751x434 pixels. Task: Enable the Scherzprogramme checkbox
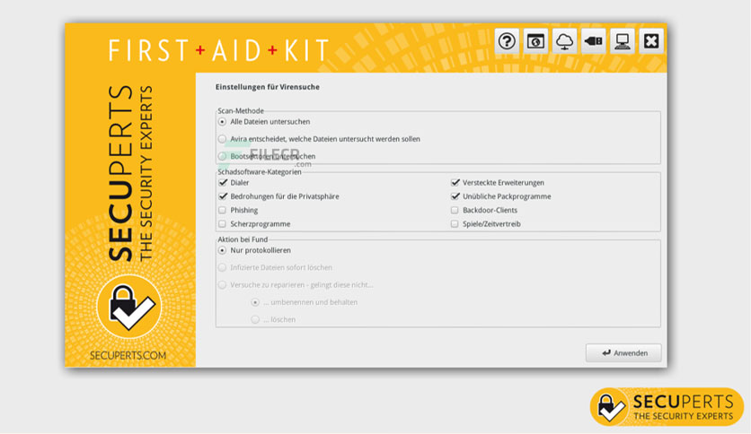222,224
